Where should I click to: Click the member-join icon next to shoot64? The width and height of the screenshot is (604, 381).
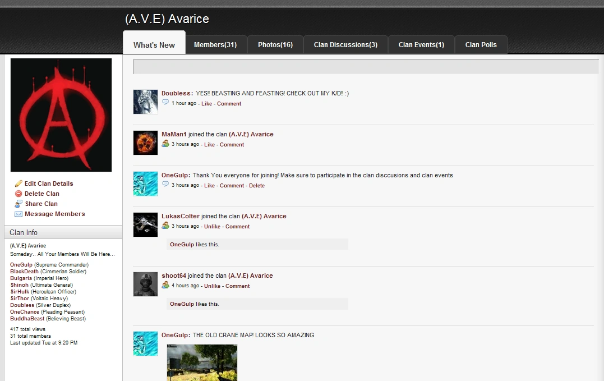click(x=165, y=285)
